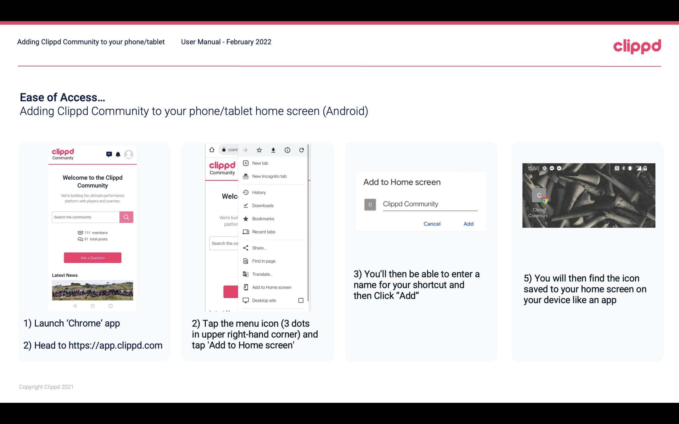Expand the Bookmarks menu entry
The image size is (679, 424).
click(x=262, y=218)
